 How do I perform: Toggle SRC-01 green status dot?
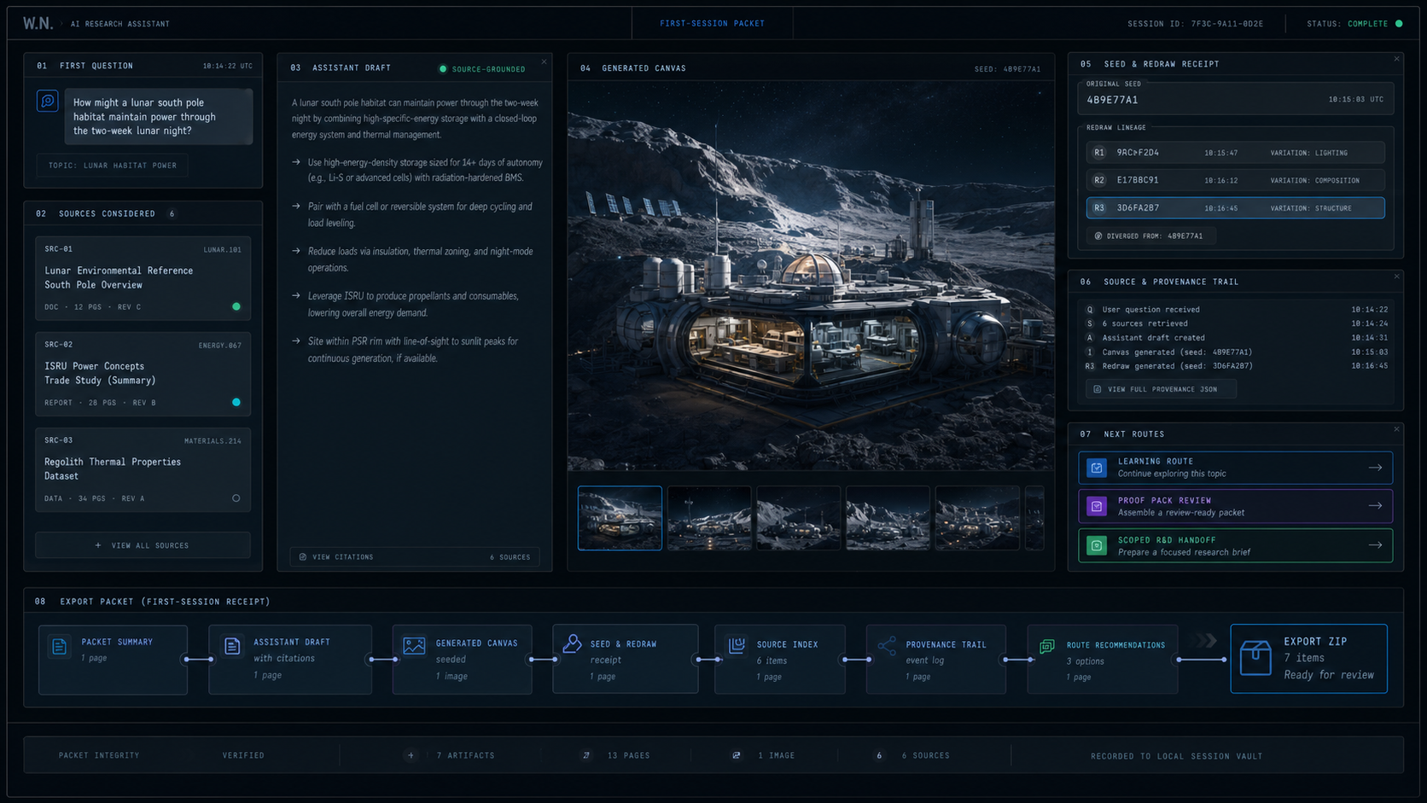236,306
